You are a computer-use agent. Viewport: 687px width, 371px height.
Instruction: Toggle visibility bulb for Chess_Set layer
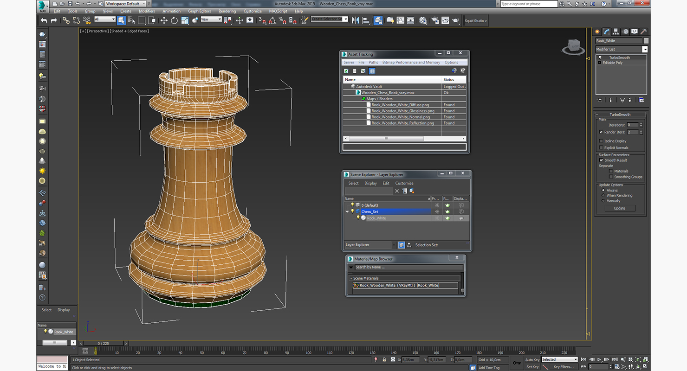pos(352,211)
